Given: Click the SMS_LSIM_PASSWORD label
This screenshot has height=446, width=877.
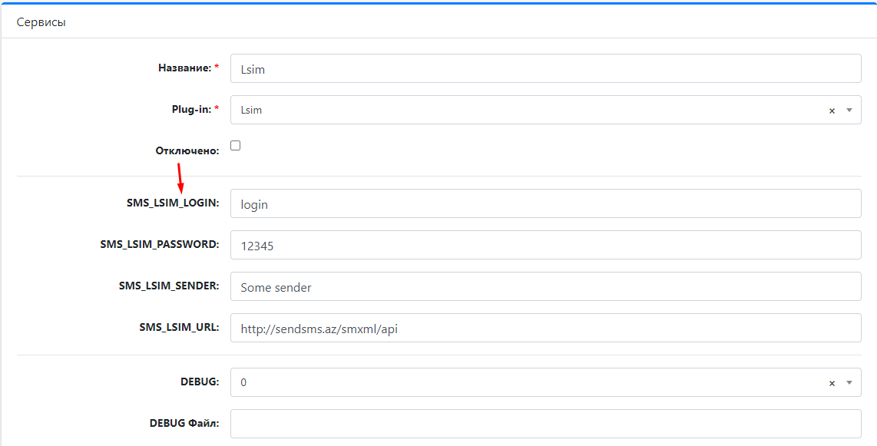Looking at the screenshot, I should (160, 244).
